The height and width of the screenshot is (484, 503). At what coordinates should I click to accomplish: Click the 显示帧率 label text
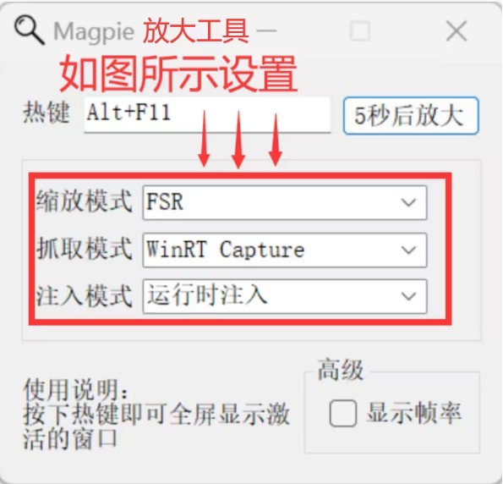point(414,413)
